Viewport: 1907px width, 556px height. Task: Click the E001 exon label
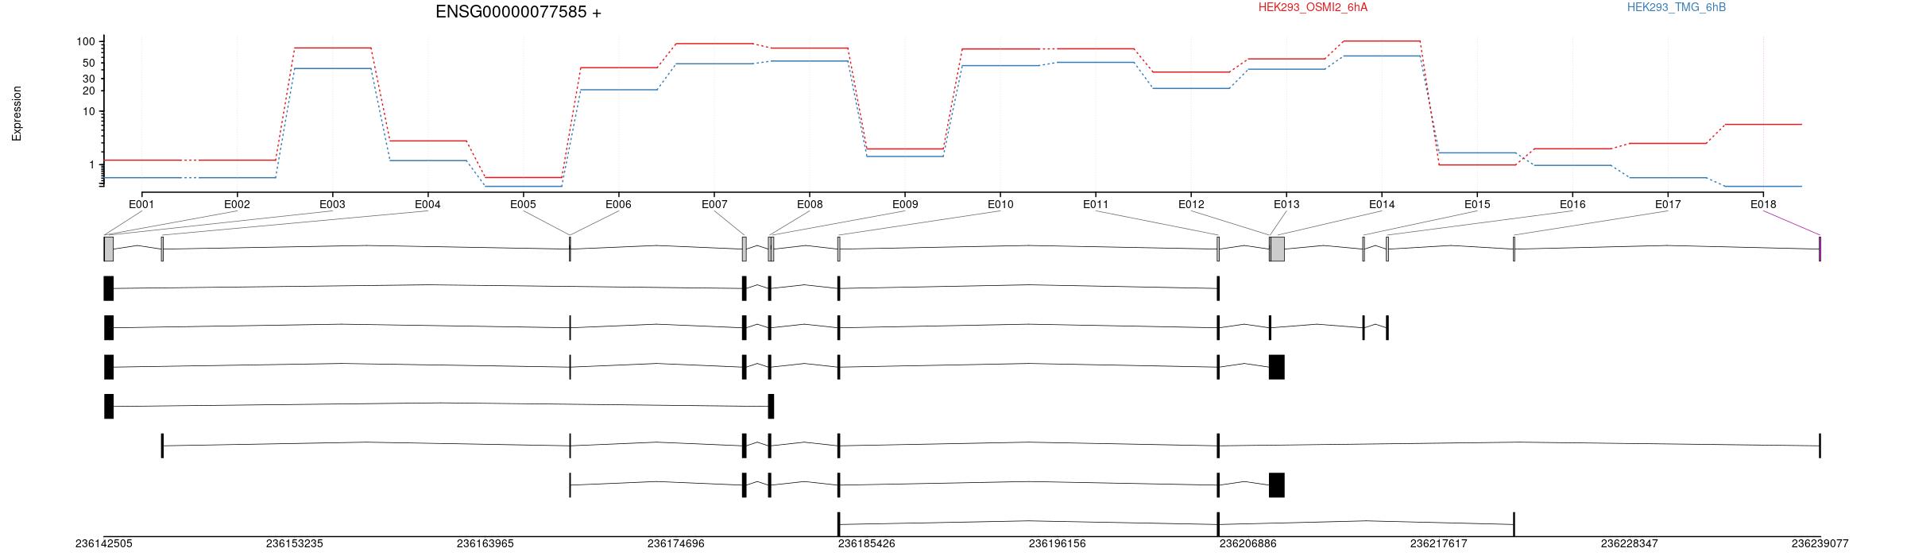141,204
